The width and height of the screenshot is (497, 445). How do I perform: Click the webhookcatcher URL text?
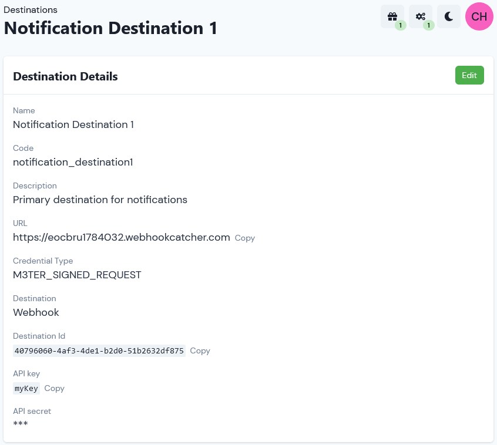coord(122,237)
